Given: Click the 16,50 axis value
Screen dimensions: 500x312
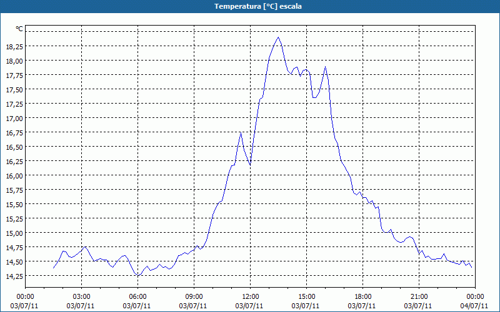Looking at the screenshot, I should coord(14,147).
